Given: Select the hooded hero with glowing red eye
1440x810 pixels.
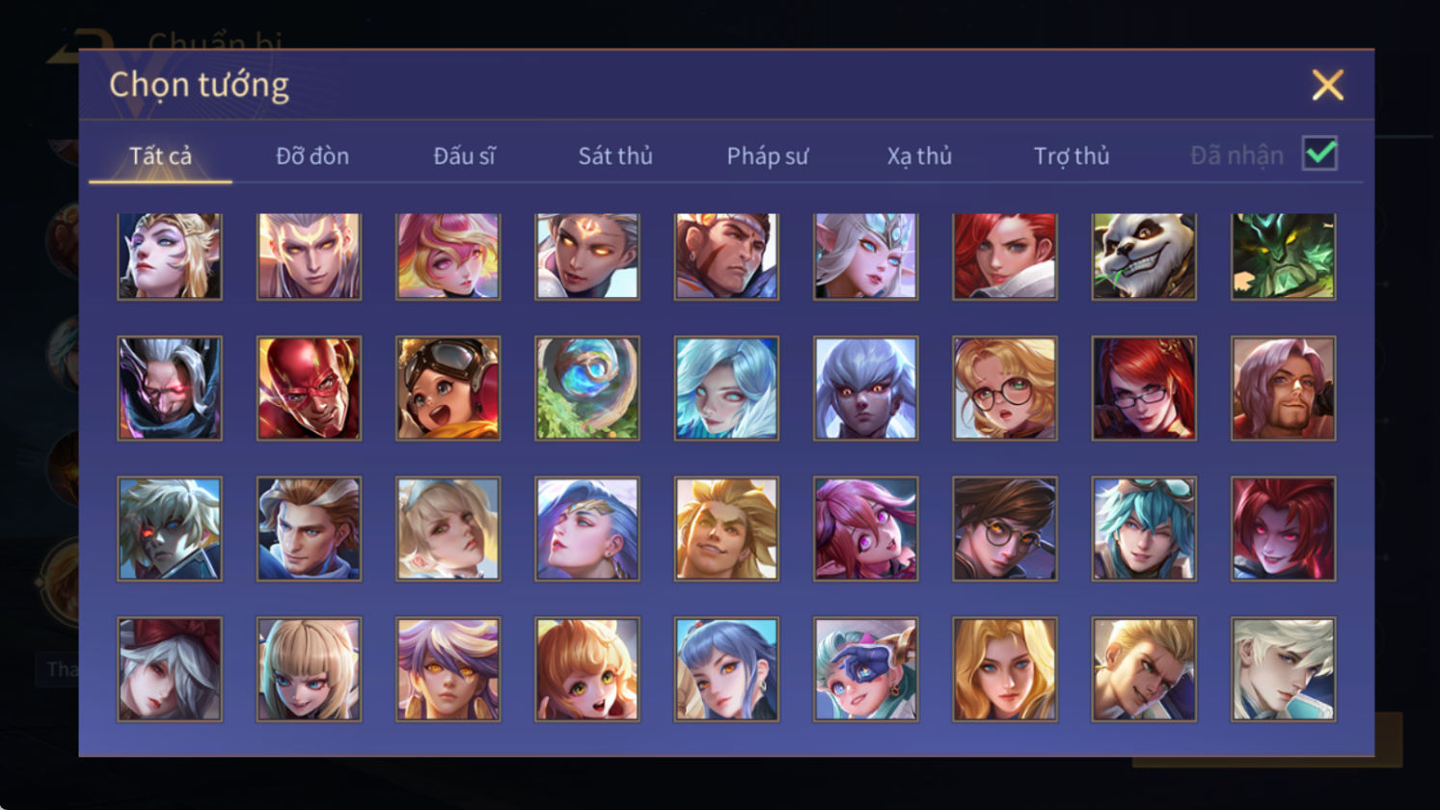Looking at the screenshot, I should tap(170, 389).
